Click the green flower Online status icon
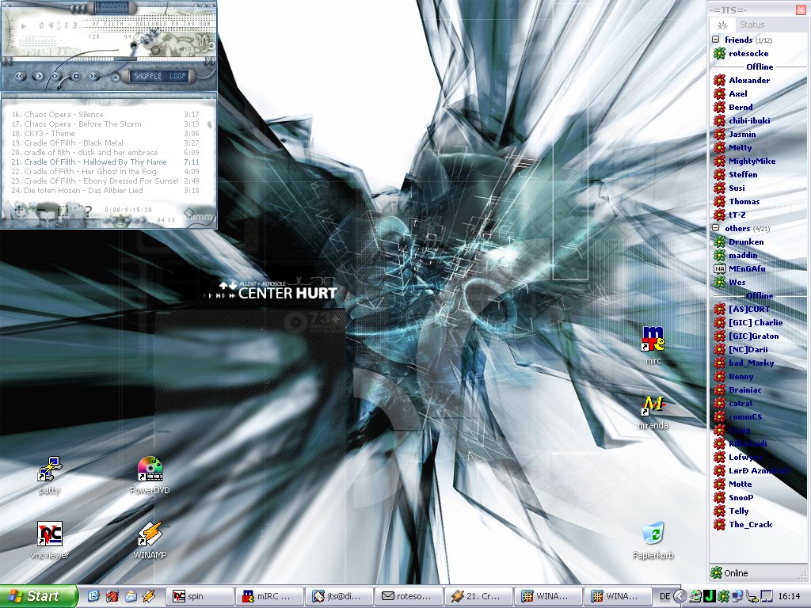Image resolution: width=811 pixels, height=608 pixels. (716, 573)
